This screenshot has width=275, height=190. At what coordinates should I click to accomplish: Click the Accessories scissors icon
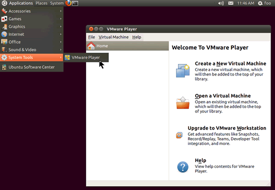click(x=4, y=11)
